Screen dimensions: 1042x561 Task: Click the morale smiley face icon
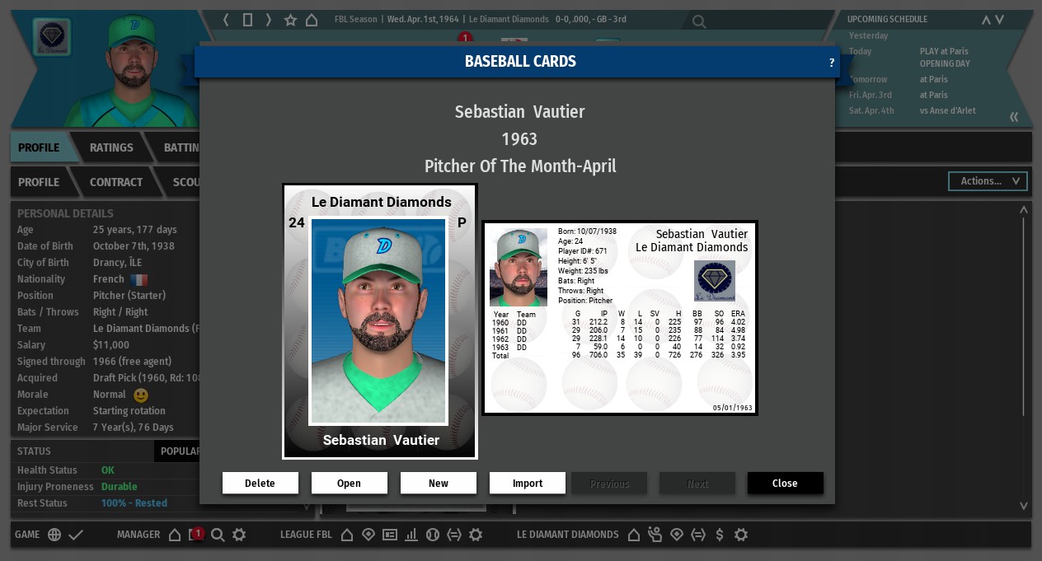(x=140, y=395)
